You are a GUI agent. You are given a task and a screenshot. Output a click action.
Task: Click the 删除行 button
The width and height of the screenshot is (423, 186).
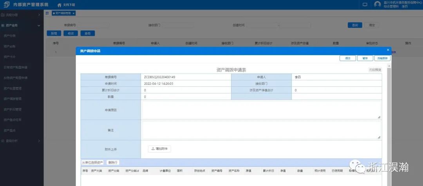tap(113, 163)
